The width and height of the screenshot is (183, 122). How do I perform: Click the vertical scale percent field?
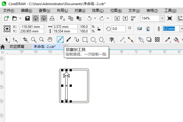coord(85,31)
